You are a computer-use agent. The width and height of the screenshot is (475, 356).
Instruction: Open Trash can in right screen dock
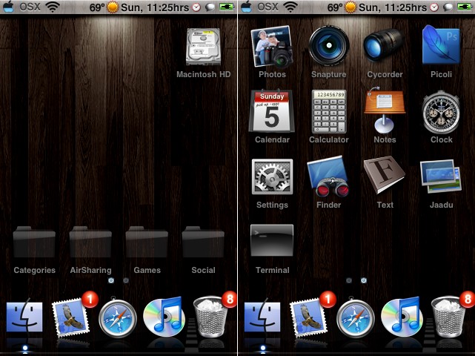448,317
